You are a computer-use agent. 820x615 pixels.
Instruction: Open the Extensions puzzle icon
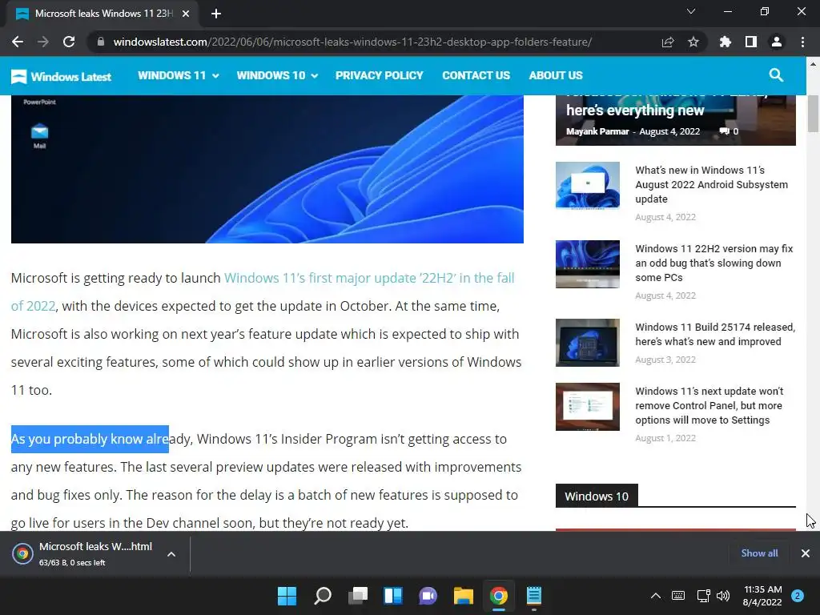726,42
